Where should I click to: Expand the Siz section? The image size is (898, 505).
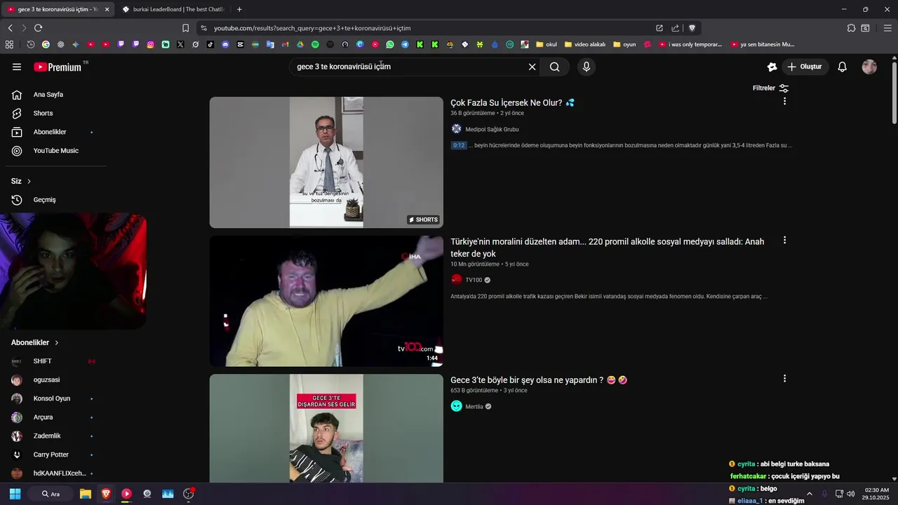(x=21, y=181)
